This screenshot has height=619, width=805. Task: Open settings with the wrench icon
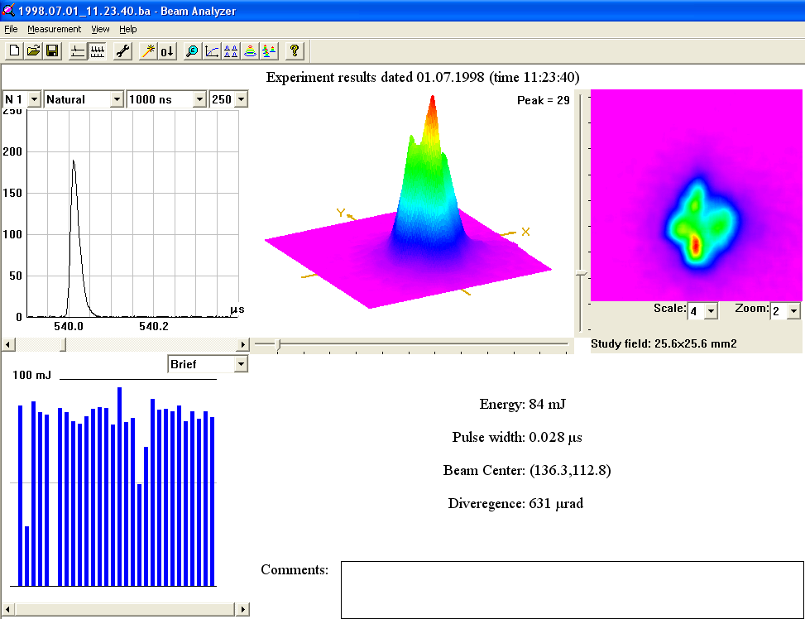click(x=122, y=50)
